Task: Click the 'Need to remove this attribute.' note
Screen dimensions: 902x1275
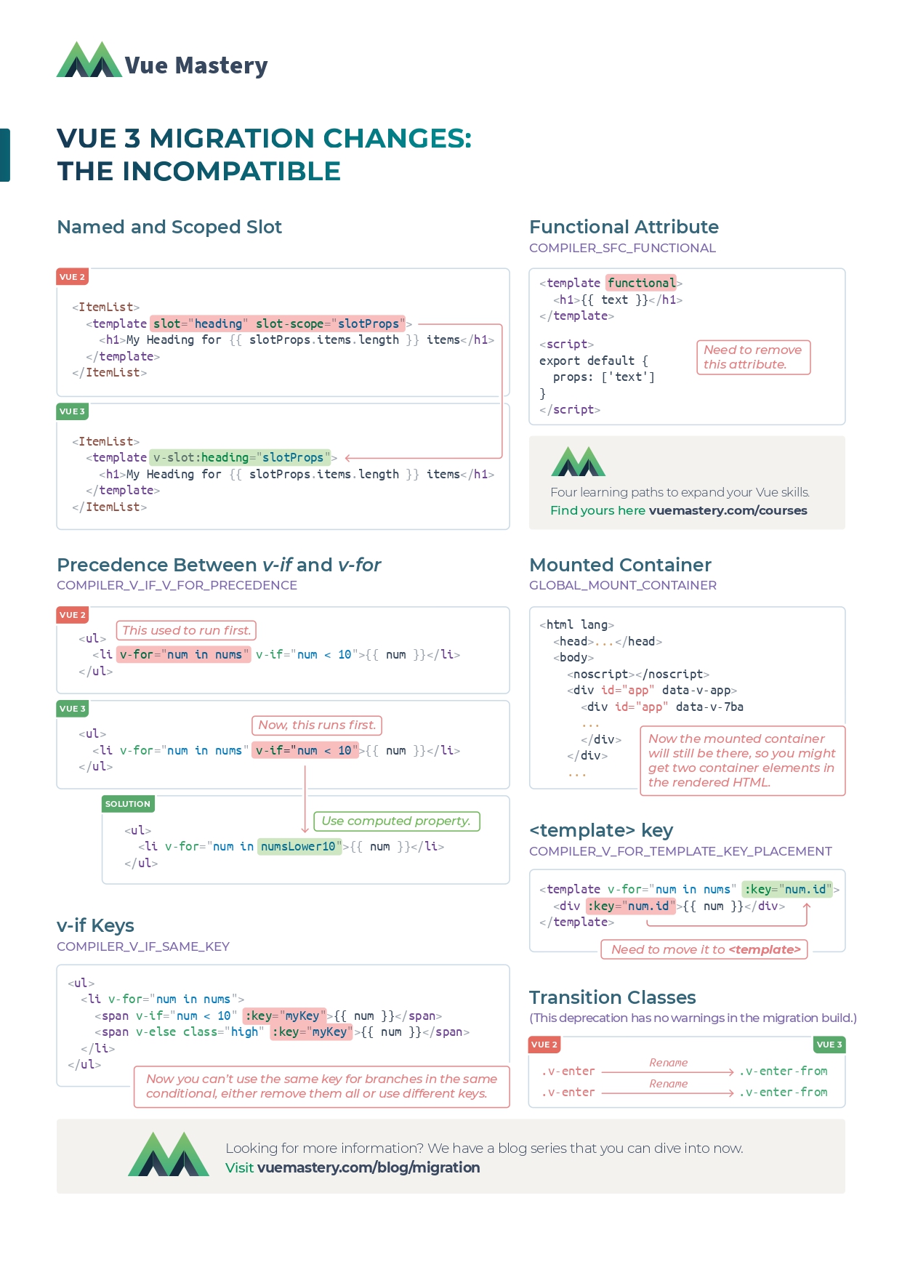Action: (x=753, y=357)
